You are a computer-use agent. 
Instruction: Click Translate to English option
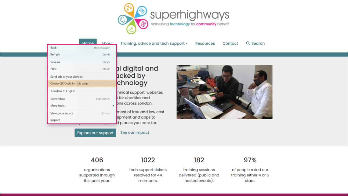63,91
